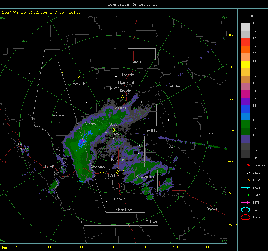Click the Blackfalds label
This screenshot has height=251, width=268.
[x=127, y=83]
